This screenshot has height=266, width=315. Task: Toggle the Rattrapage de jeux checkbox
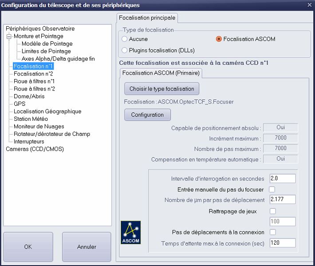point(272,211)
